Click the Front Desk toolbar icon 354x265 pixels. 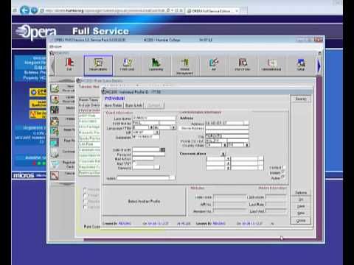(127, 65)
